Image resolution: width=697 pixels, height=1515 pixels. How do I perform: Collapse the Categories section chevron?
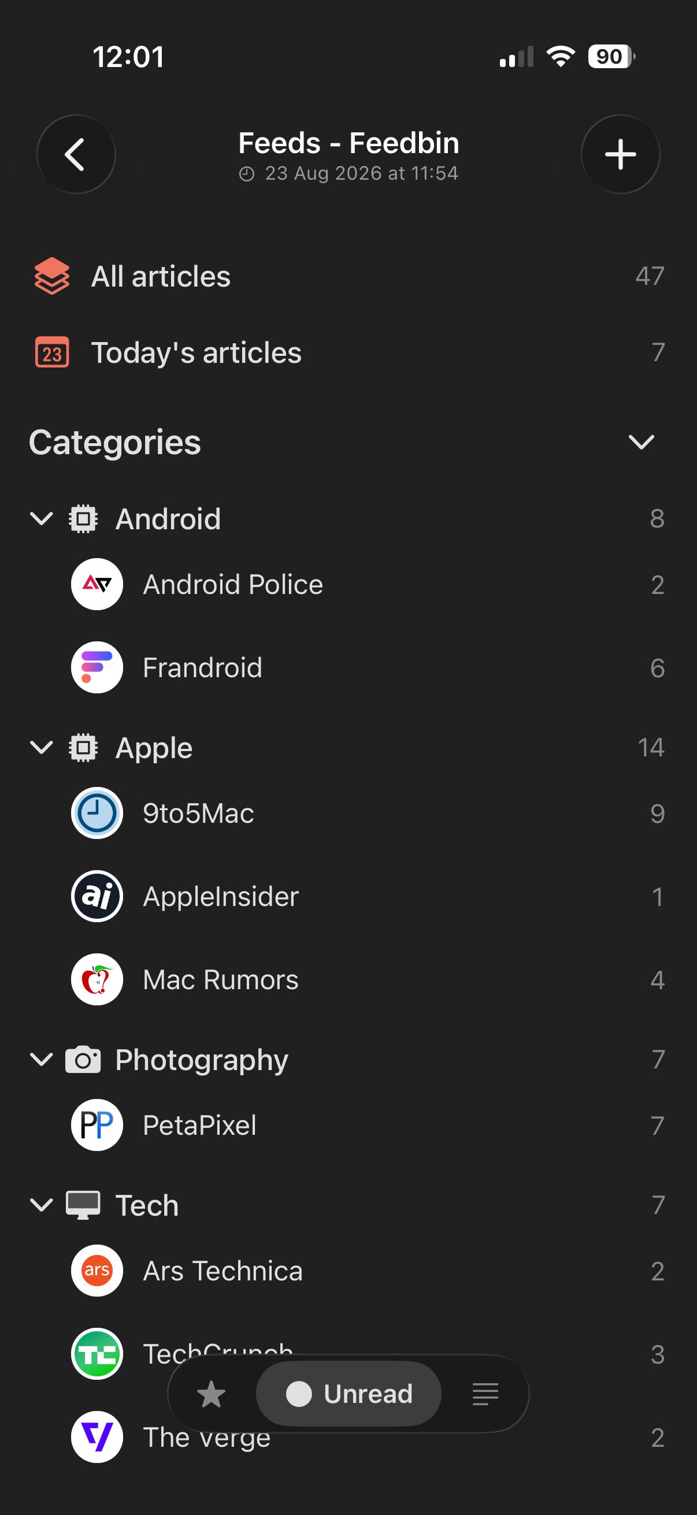(641, 441)
